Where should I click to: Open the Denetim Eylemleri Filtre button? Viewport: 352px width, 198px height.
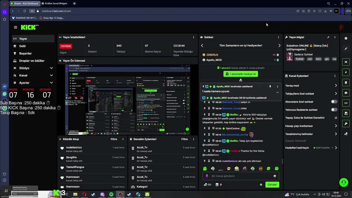[185, 139]
